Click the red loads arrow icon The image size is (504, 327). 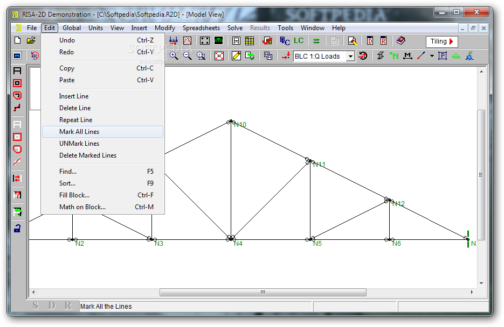coord(286,56)
